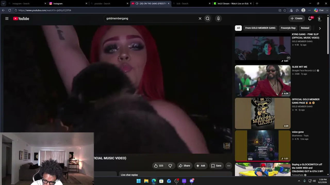Open KYNG GANG - PINK SLIP video title
The height and width of the screenshot is (185, 330).
coord(306,36)
